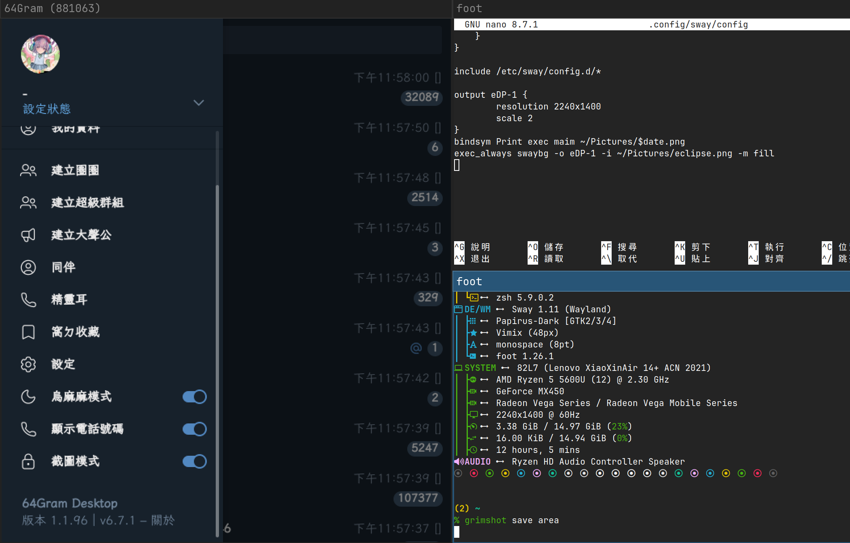Open the 關於 about link
This screenshot has width=850, height=543.
163,520
